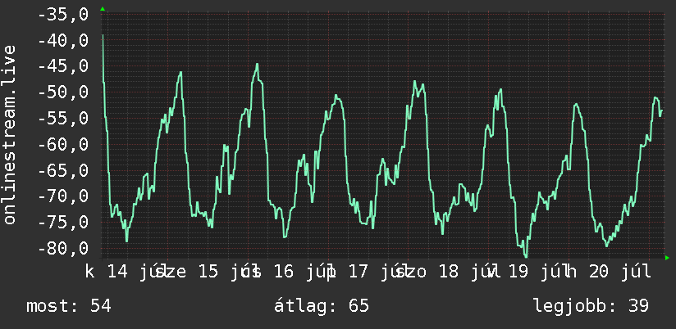Select the -70,0 y-axis label
This screenshot has height=329, width=676.
click(63, 196)
